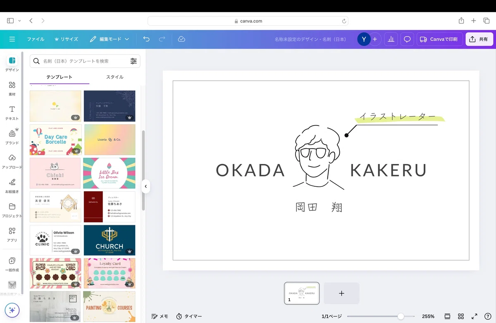Screen dimensions: 496x323
Task: Select page 1 thumbnail
Action: coord(302,293)
